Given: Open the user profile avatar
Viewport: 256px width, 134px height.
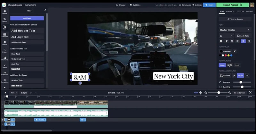Looking at the screenshot, I should point(252,5).
